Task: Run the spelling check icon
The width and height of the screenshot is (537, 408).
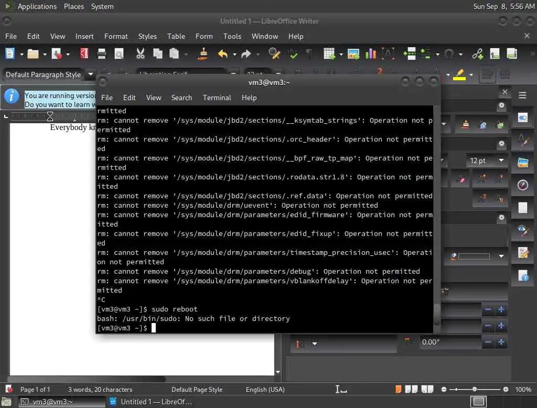Action: 293,54
